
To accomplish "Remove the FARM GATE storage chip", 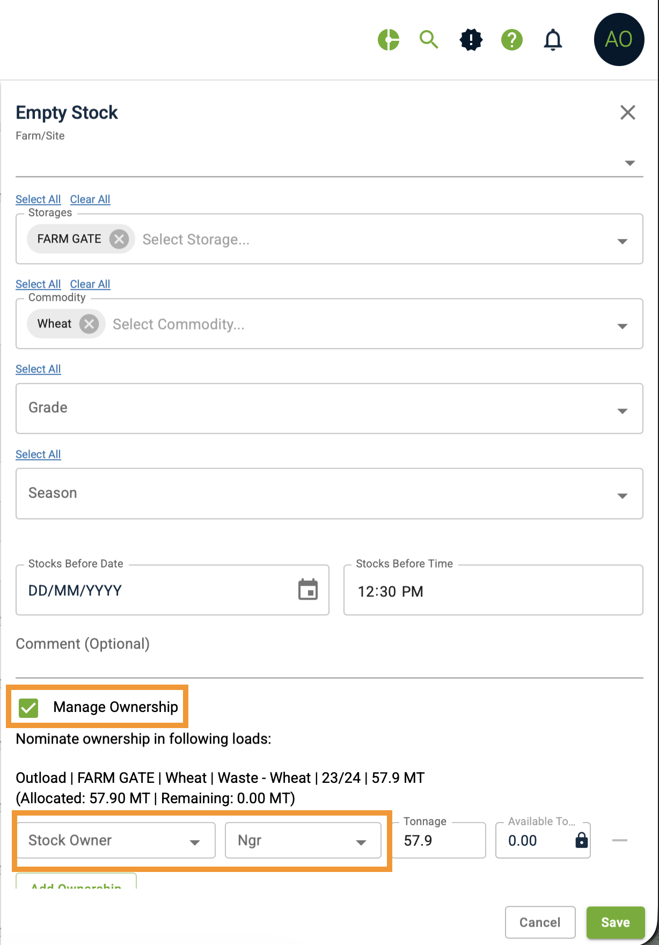I will tap(119, 239).
